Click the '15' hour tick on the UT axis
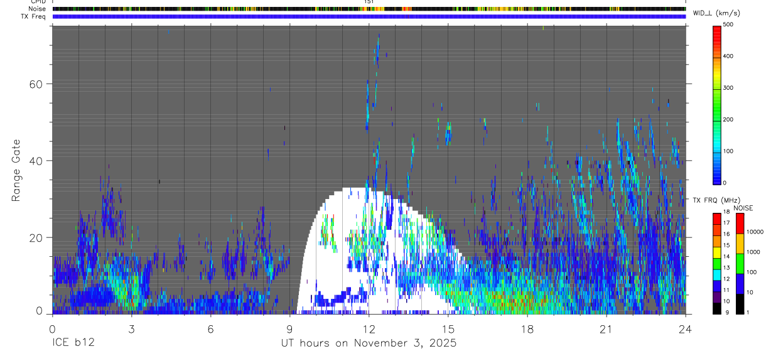Image resolution: width=771 pixels, height=356 pixels. pos(448,329)
